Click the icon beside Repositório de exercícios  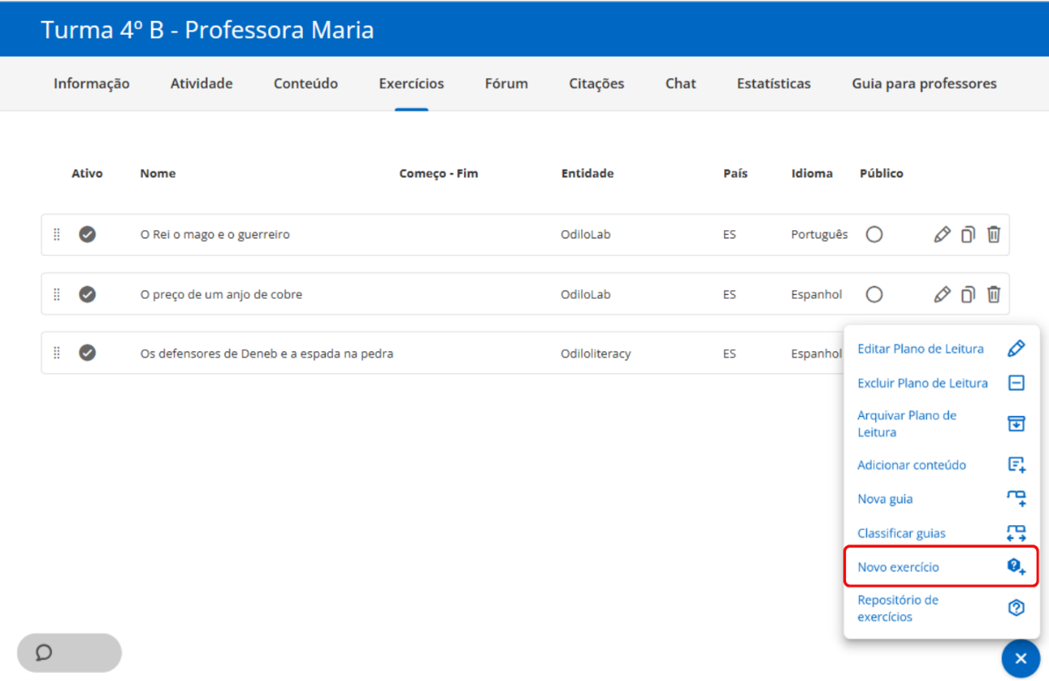point(1016,608)
